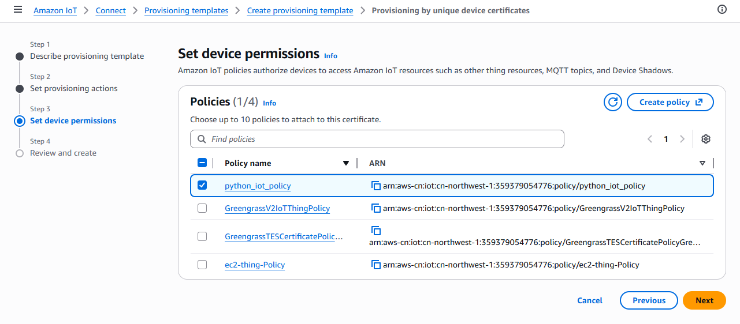Sort by Policy name column arrow

[346, 163]
